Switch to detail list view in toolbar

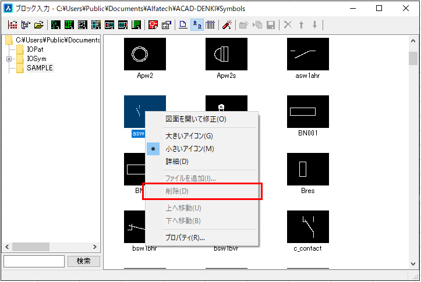pos(210,25)
